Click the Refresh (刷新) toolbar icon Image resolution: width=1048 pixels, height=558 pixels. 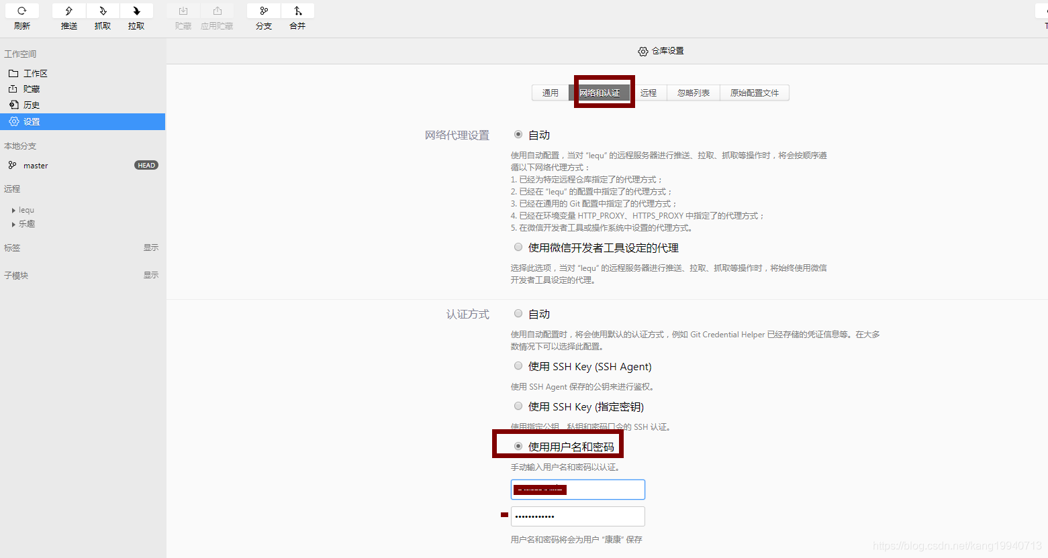(21, 11)
